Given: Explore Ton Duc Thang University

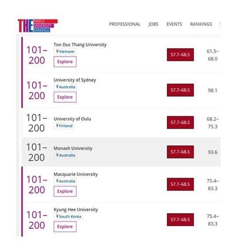Looking at the screenshot, I should click(65, 62).
